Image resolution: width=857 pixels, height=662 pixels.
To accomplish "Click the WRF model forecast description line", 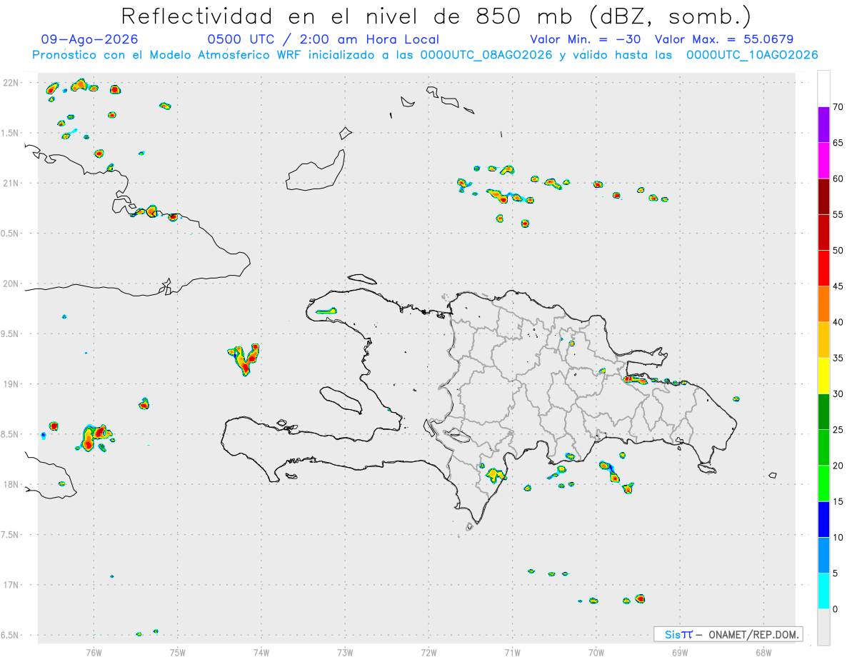I will coord(425,55).
